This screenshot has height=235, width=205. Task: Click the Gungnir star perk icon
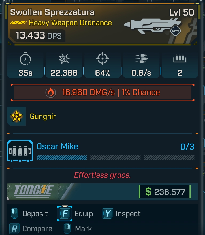click(x=16, y=116)
